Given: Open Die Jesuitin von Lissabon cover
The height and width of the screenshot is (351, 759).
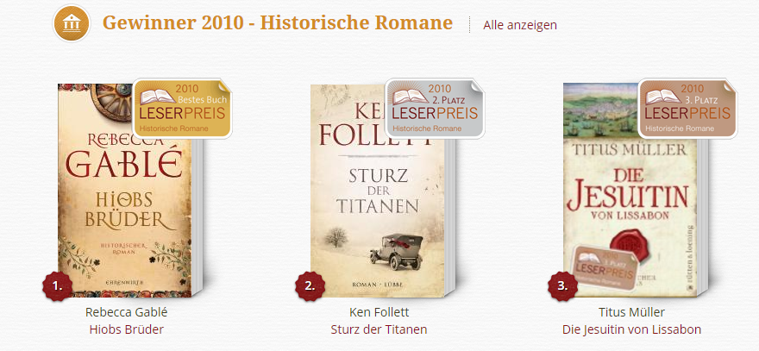Looking at the screenshot, I should (630, 191).
